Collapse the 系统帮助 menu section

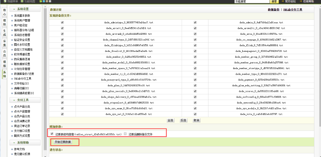pos(25,143)
